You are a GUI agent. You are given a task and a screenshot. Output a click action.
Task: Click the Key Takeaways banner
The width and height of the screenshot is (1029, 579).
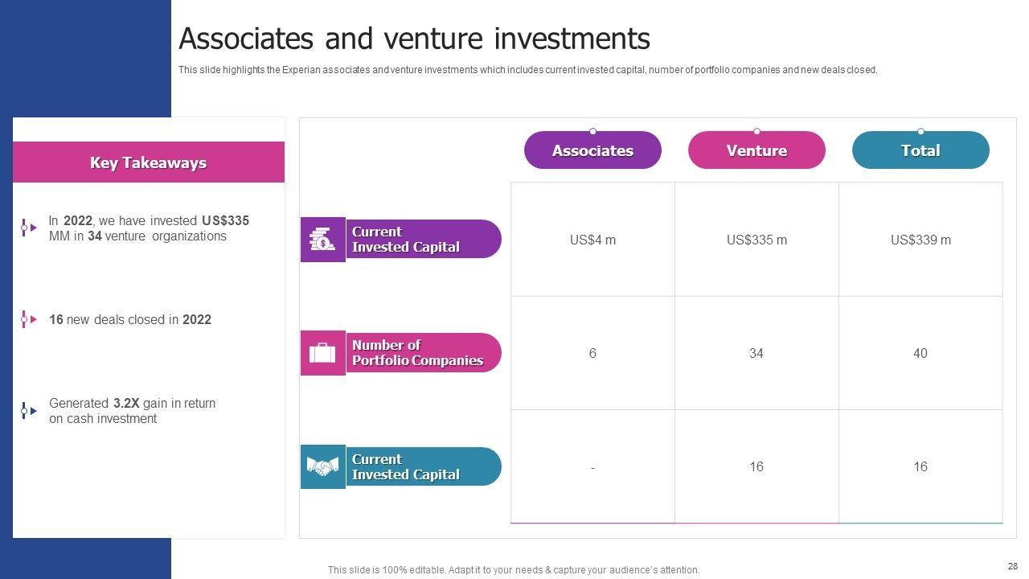[149, 162]
